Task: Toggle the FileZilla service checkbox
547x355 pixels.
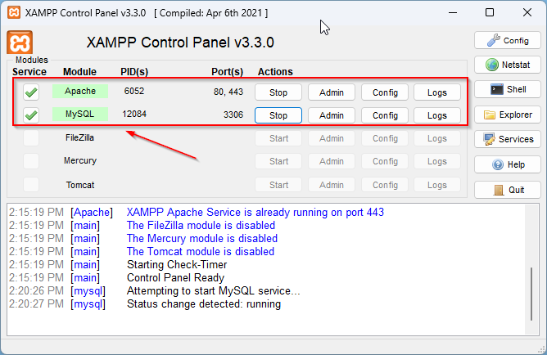Action: [31, 138]
